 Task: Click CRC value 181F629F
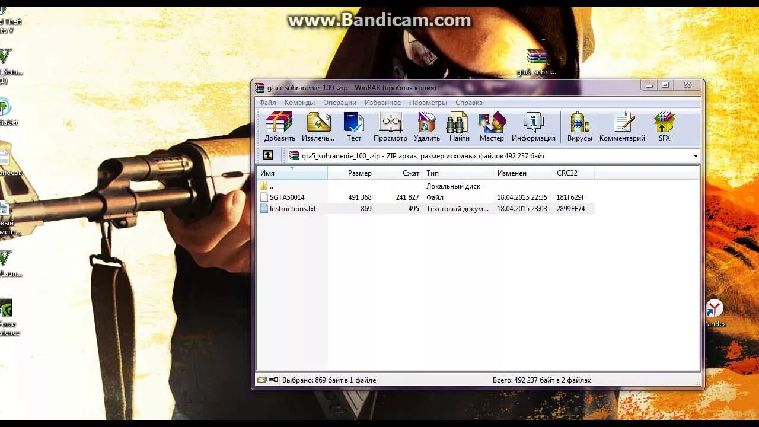point(570,197)
